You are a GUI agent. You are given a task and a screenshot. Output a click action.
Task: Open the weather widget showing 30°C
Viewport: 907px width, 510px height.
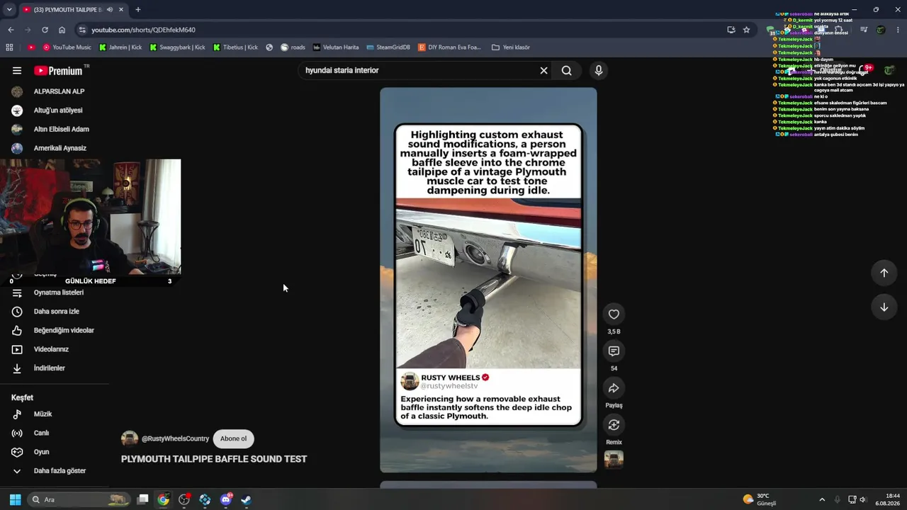[759, 499]
